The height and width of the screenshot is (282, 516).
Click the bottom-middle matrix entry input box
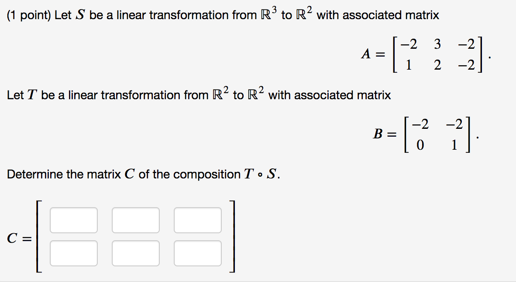pos(135,252)
